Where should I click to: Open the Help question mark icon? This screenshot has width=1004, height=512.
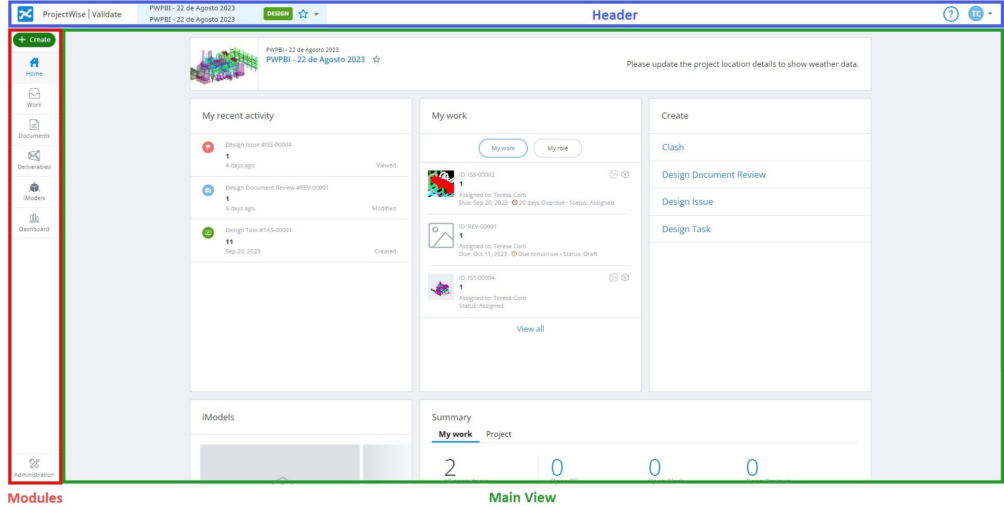coord(951,14)
